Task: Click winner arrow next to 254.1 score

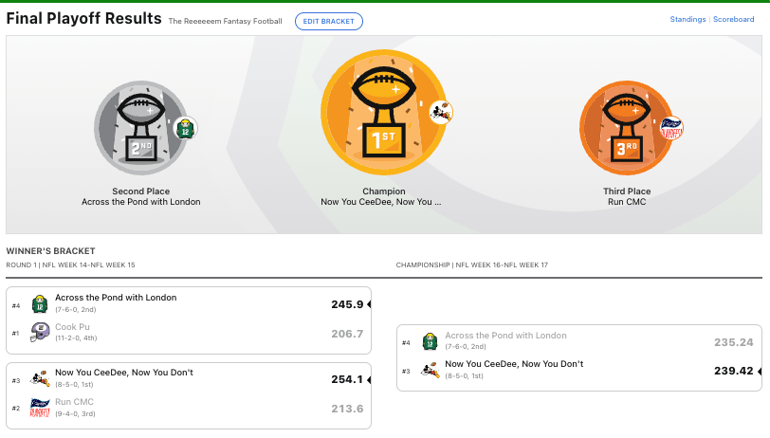Action: (369, 379)
